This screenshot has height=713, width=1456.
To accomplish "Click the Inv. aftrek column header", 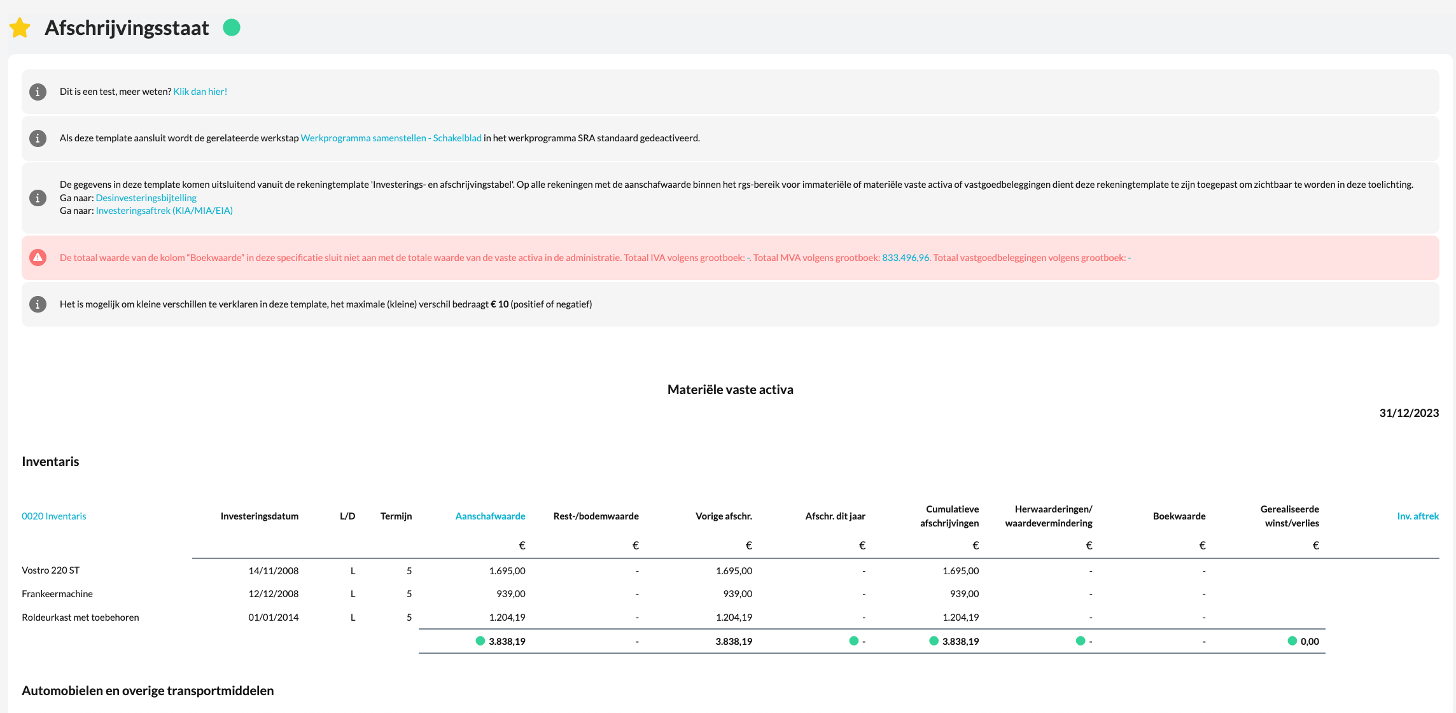I will tap(1417, 516).
